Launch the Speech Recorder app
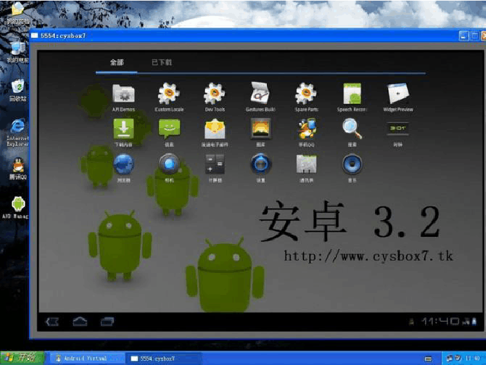The image size is (486, 365). (352, 97)
